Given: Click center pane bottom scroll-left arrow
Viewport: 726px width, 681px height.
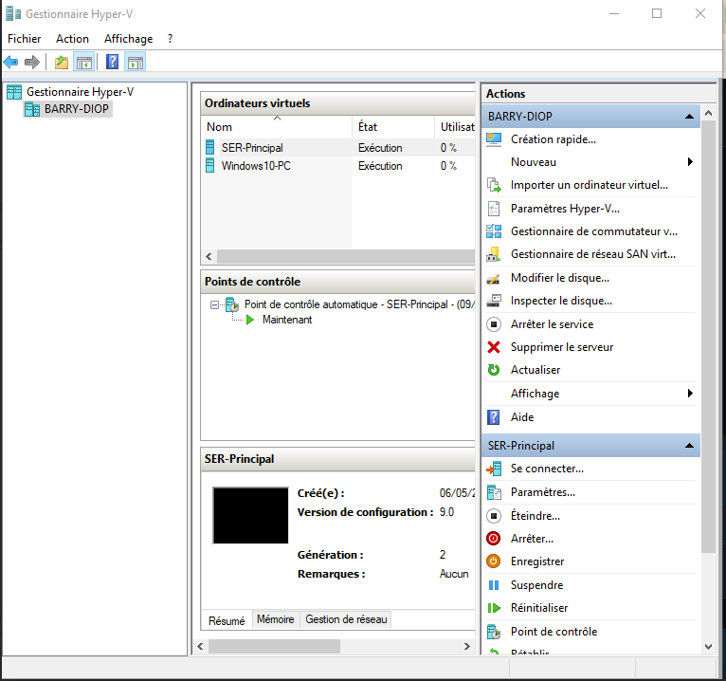Looking at the screenshot, I should [x=201, y=646].
